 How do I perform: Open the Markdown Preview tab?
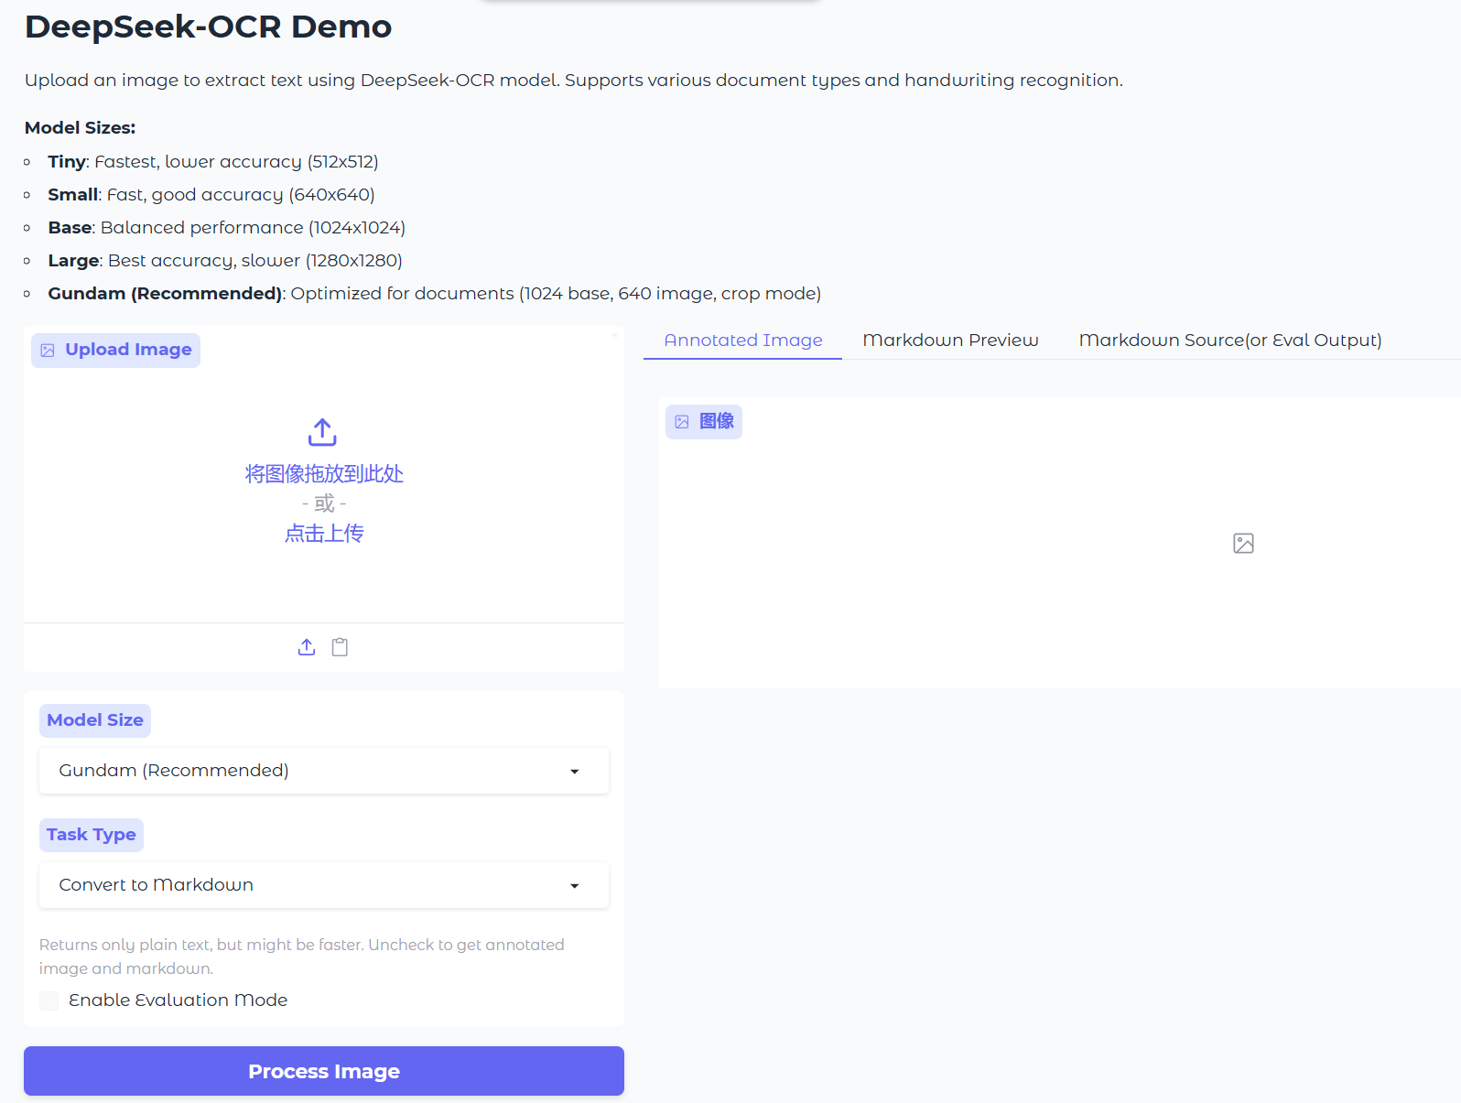950,341
